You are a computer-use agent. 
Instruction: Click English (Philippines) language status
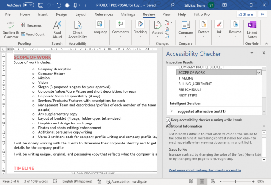pyautogui.click(x=77, y=181)
